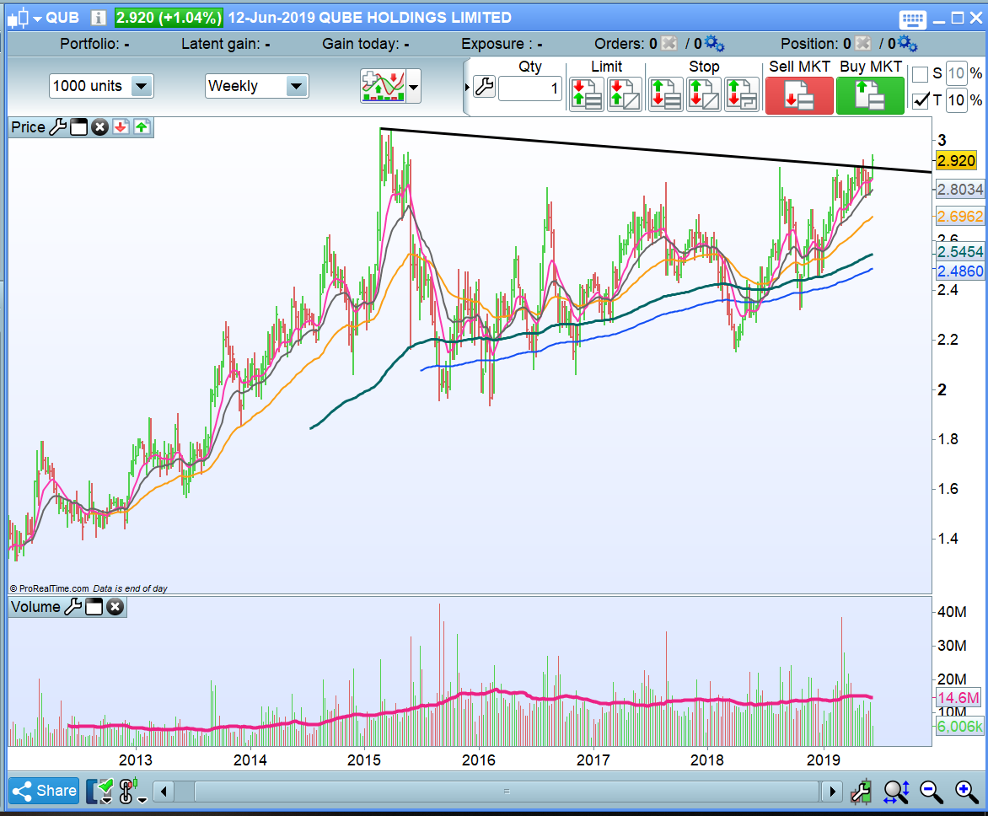Viewport: 988px width, 816px height.
Task: Click the Price panel label
Action: 29,127
